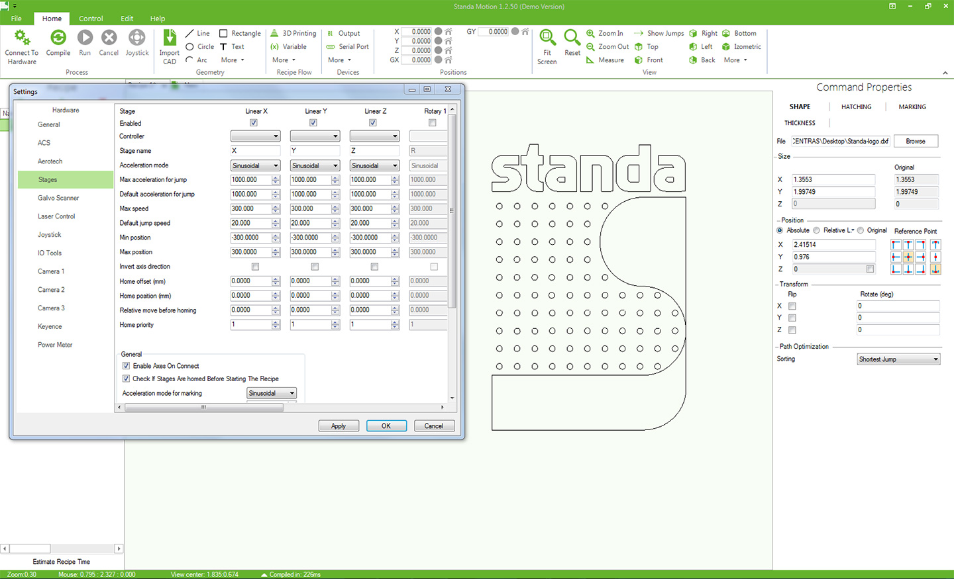Screen dimensions: 954x579
Task: Switch to Front view
Action: [649, 60]
